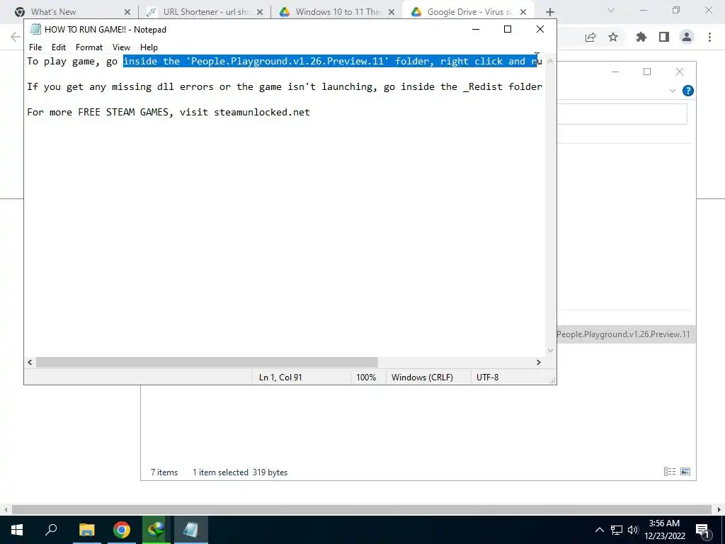Click Notepad horizontal scrollbar thumb
725x544 pixels.
pos(207,362)
